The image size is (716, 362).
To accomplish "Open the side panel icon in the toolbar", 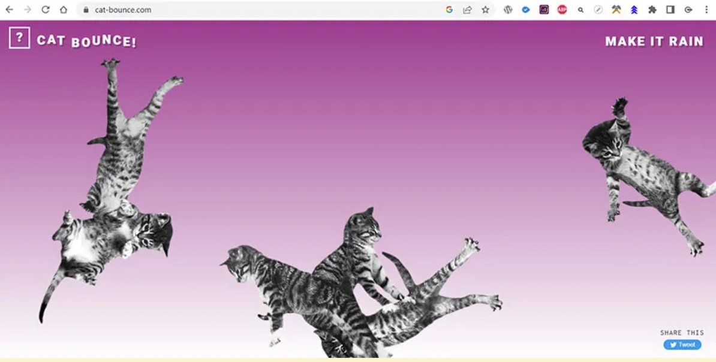I will coord(669,10).
